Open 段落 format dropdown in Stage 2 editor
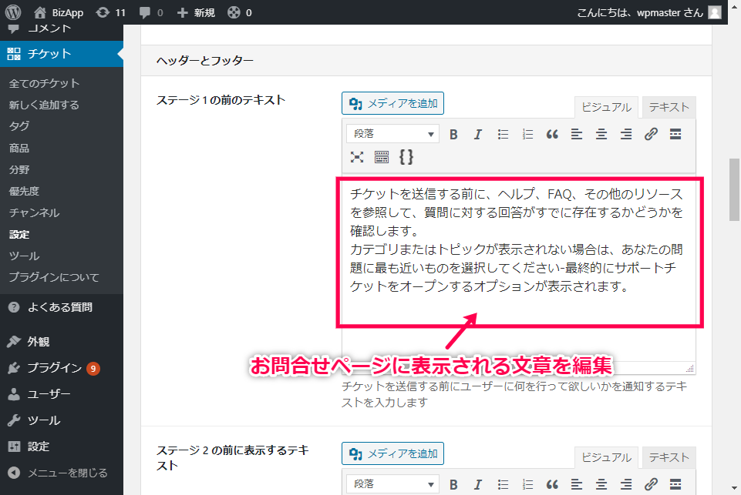The image size is (741, 495). tap(392, 484)
